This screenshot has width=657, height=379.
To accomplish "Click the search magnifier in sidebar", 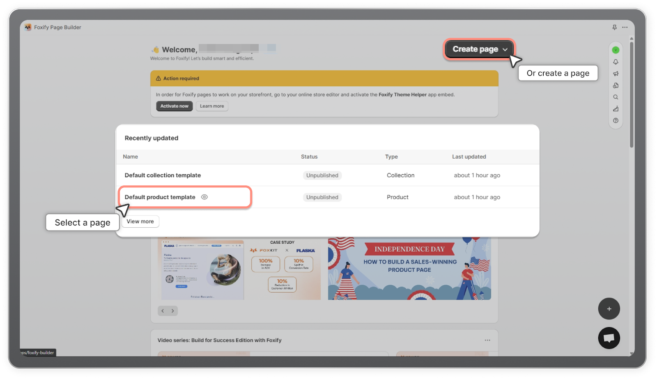I will click(x=616, y=97).
